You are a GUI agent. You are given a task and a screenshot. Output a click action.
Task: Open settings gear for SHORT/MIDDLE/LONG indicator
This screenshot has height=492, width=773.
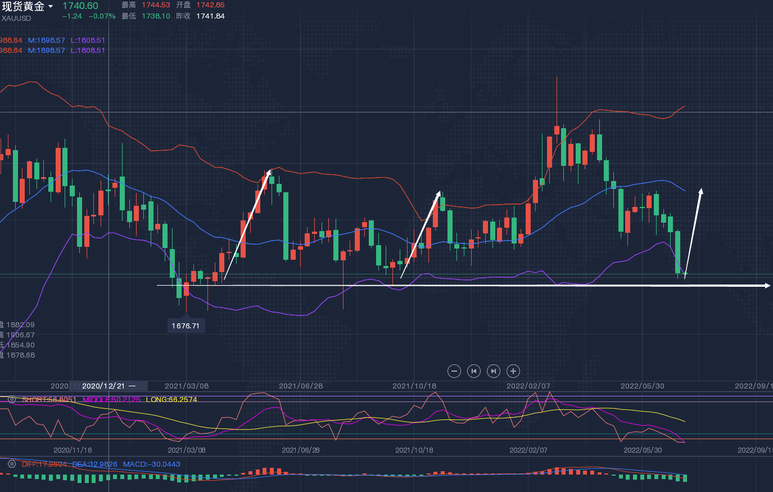tap(11, 399)
